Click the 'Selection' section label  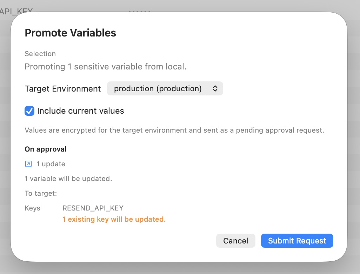pyautogui.click(x=40, y=54)
